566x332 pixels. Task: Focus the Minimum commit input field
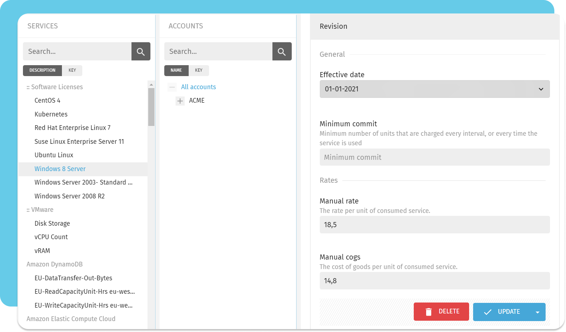(x=434, y=157)
